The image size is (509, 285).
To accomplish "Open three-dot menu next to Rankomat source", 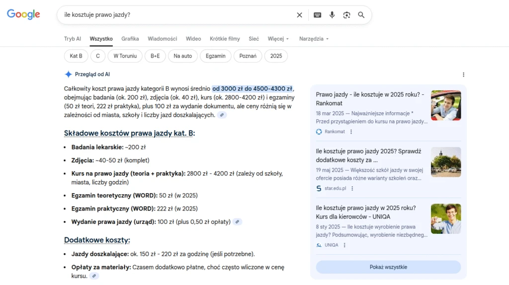I will click(351, 132).
